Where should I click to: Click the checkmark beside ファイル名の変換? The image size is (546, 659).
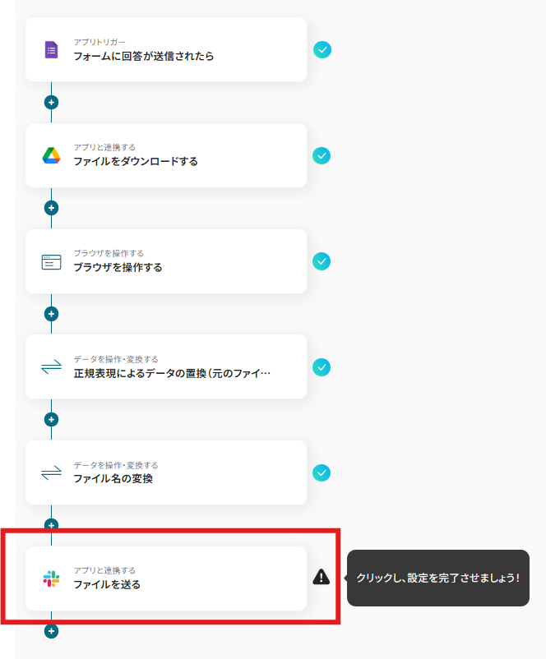point(322,472)
